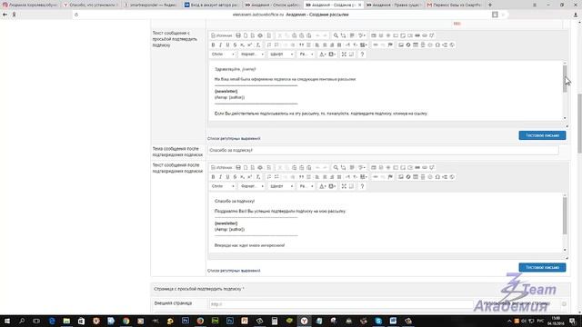
Task: Open Microsoft Edge from taskbar
Action: [52, 321]
